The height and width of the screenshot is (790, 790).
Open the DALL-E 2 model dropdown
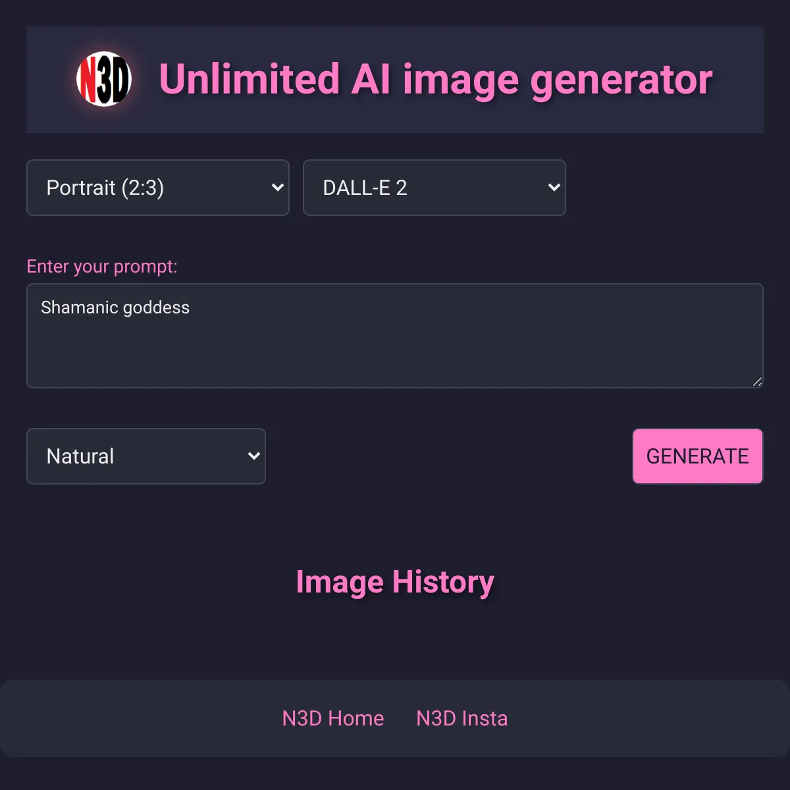click(x=434, y=188)
